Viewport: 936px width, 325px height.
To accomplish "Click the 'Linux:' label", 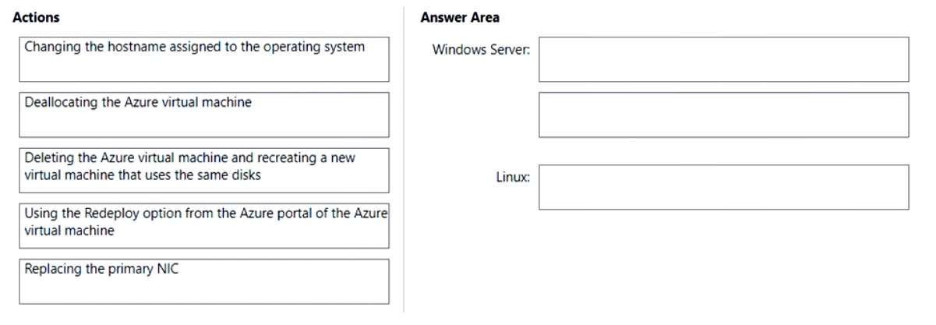I will tap(514, 178).
